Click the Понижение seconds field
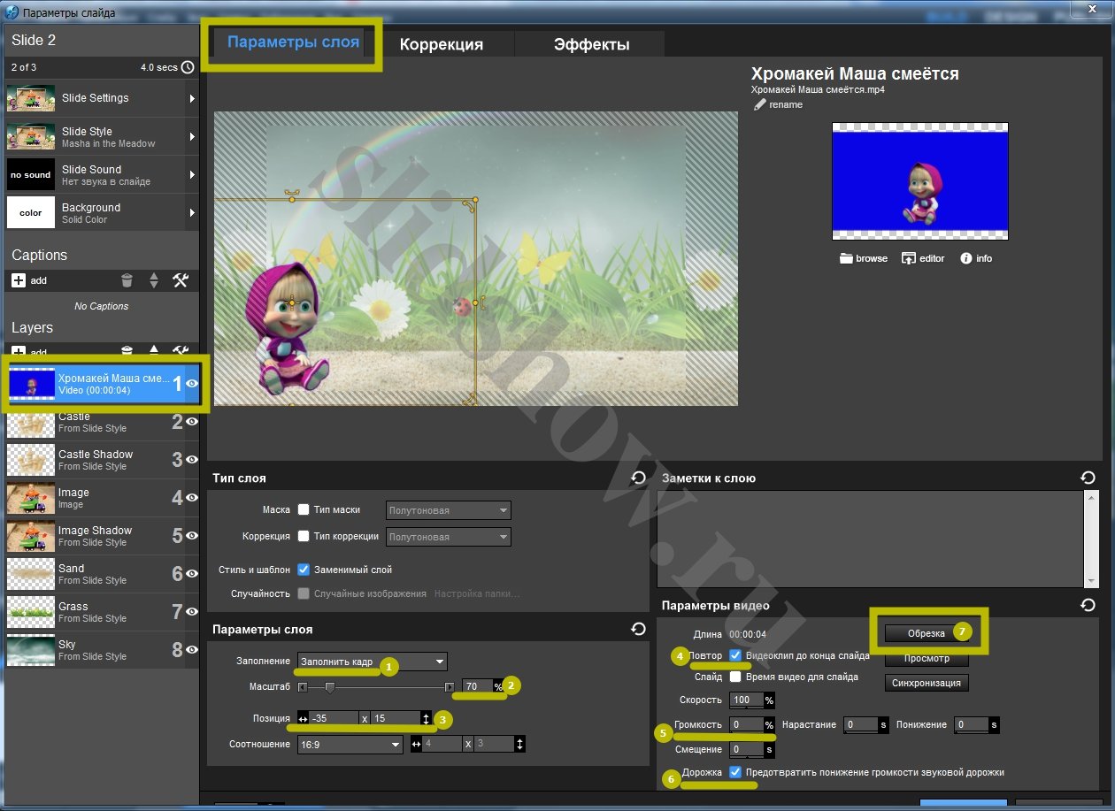1115x811 pixels. pos(972,725)
